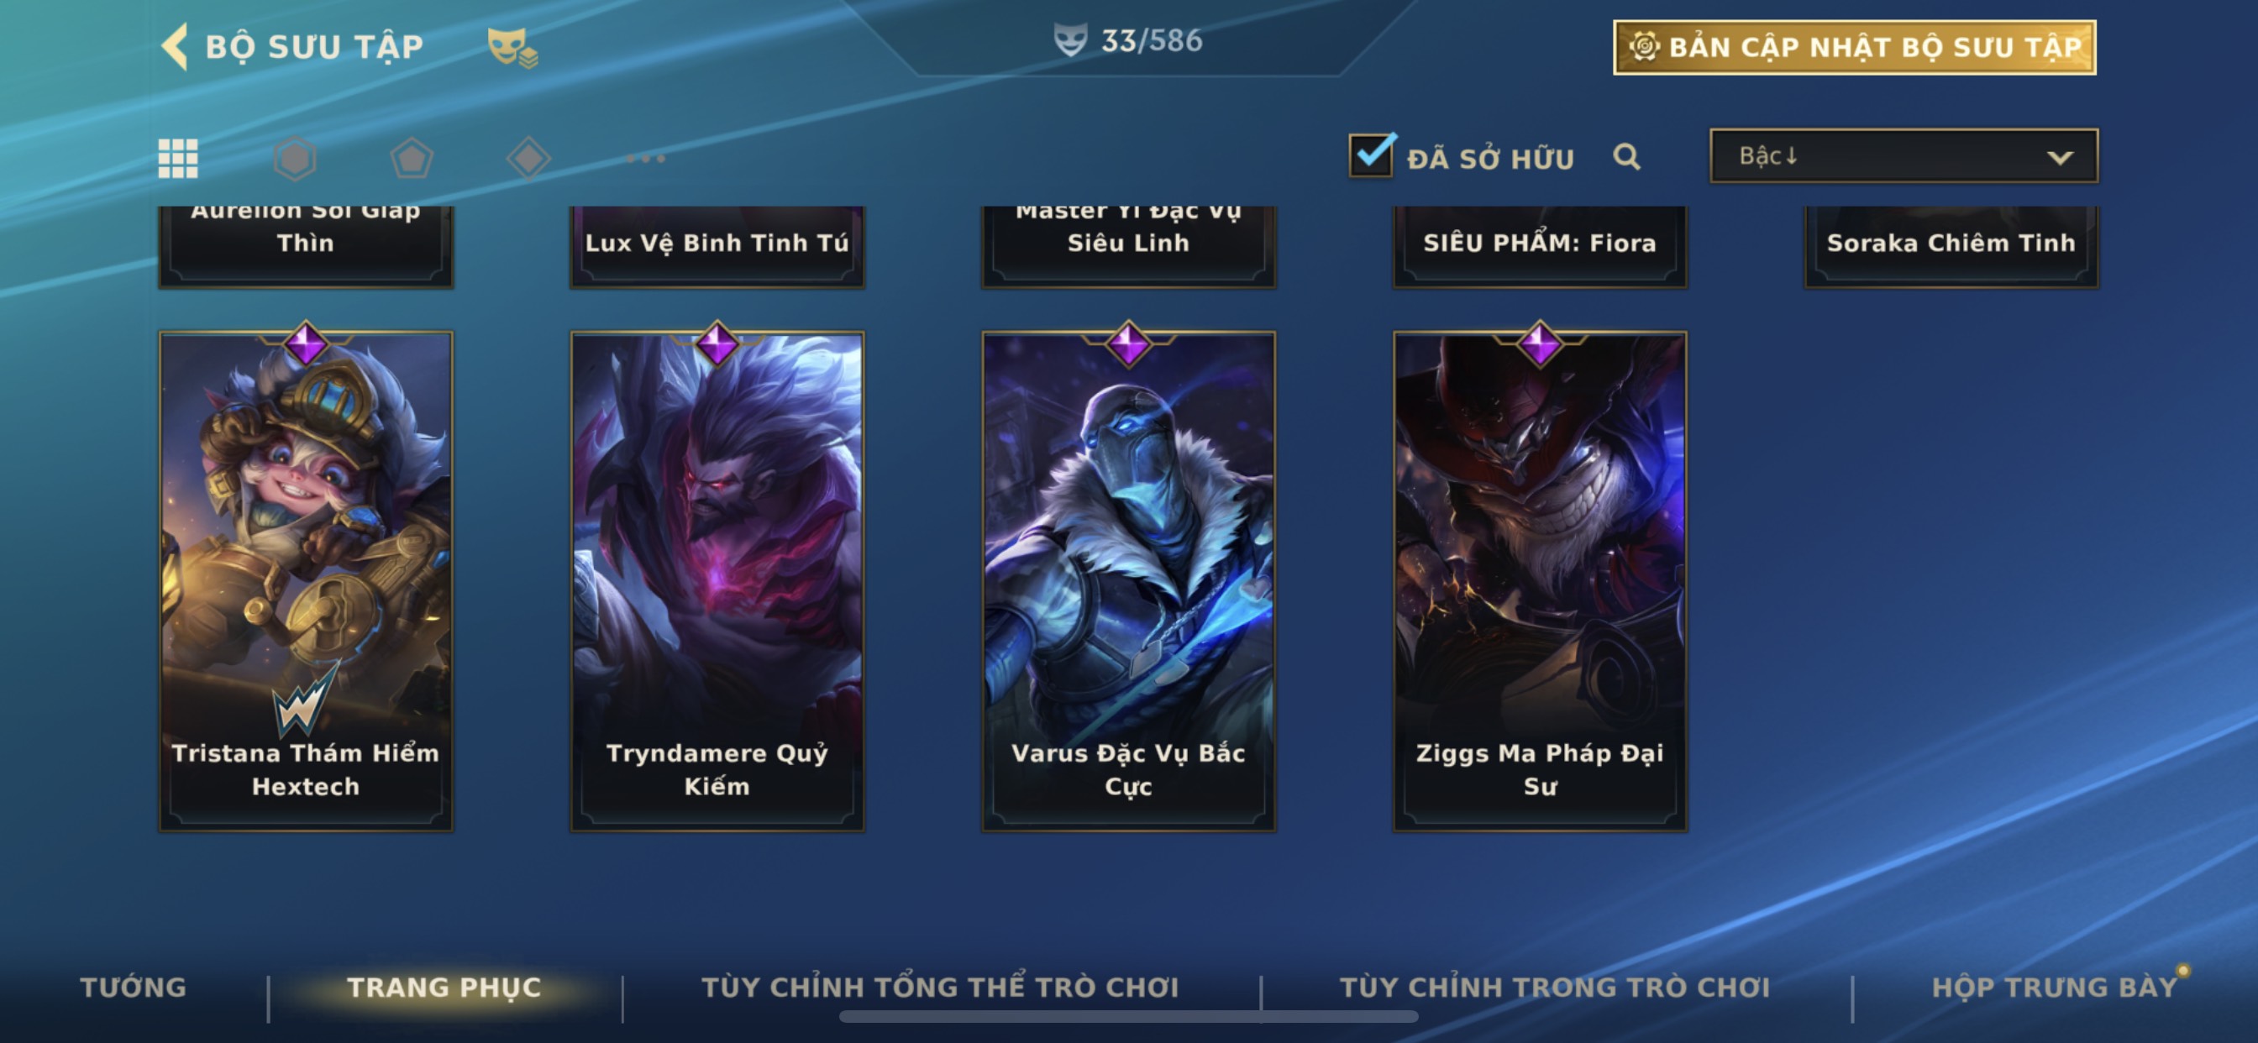Uncheck the Đã Sở Hữu checkbox
This screenshot has width=2258, height=1043.
coord(1371,156)
